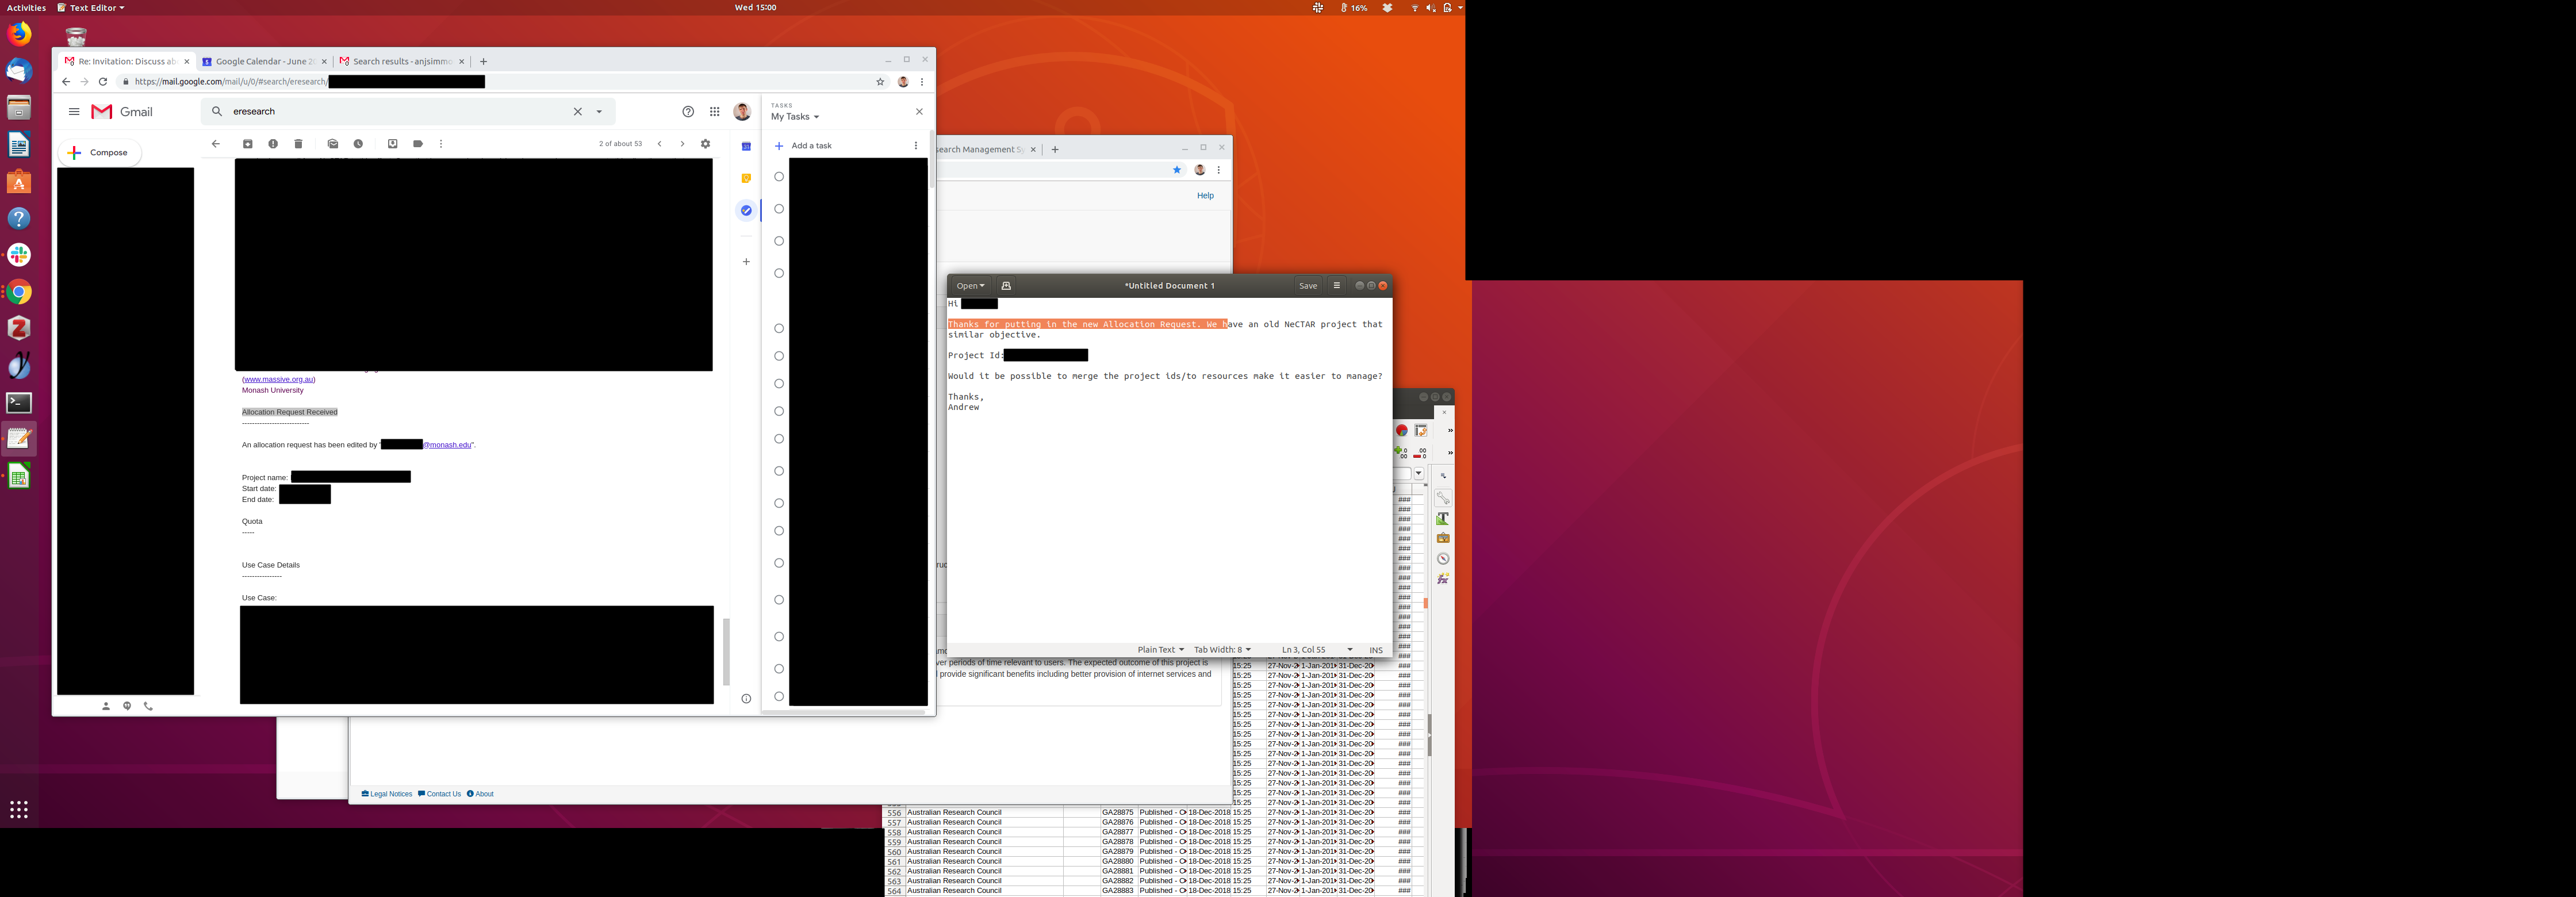Report the email as spam
The height and width of the screenshot is (897, 2576).
[x=273, y=144]
